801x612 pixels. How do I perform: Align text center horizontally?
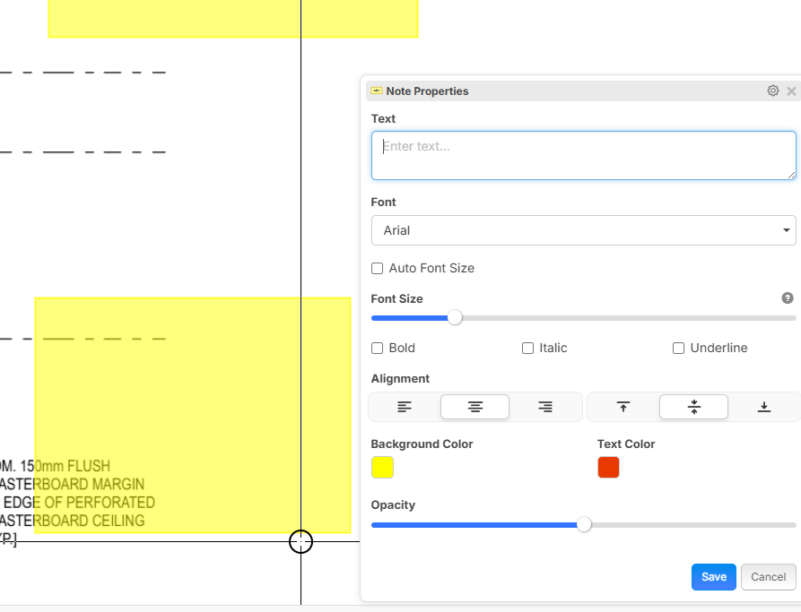click(475, 407)
